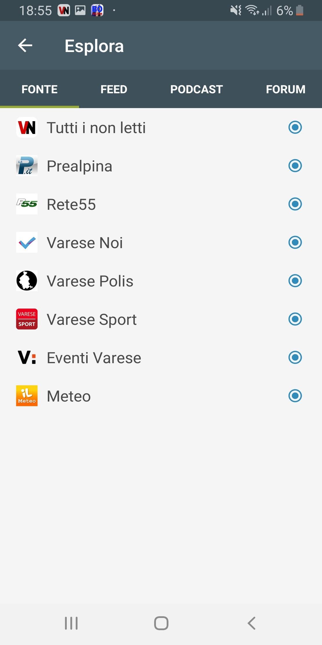Screen dimensions: 322x645
Task: Tap the Eventi Varese V: icon
Action: pos(27,357)
